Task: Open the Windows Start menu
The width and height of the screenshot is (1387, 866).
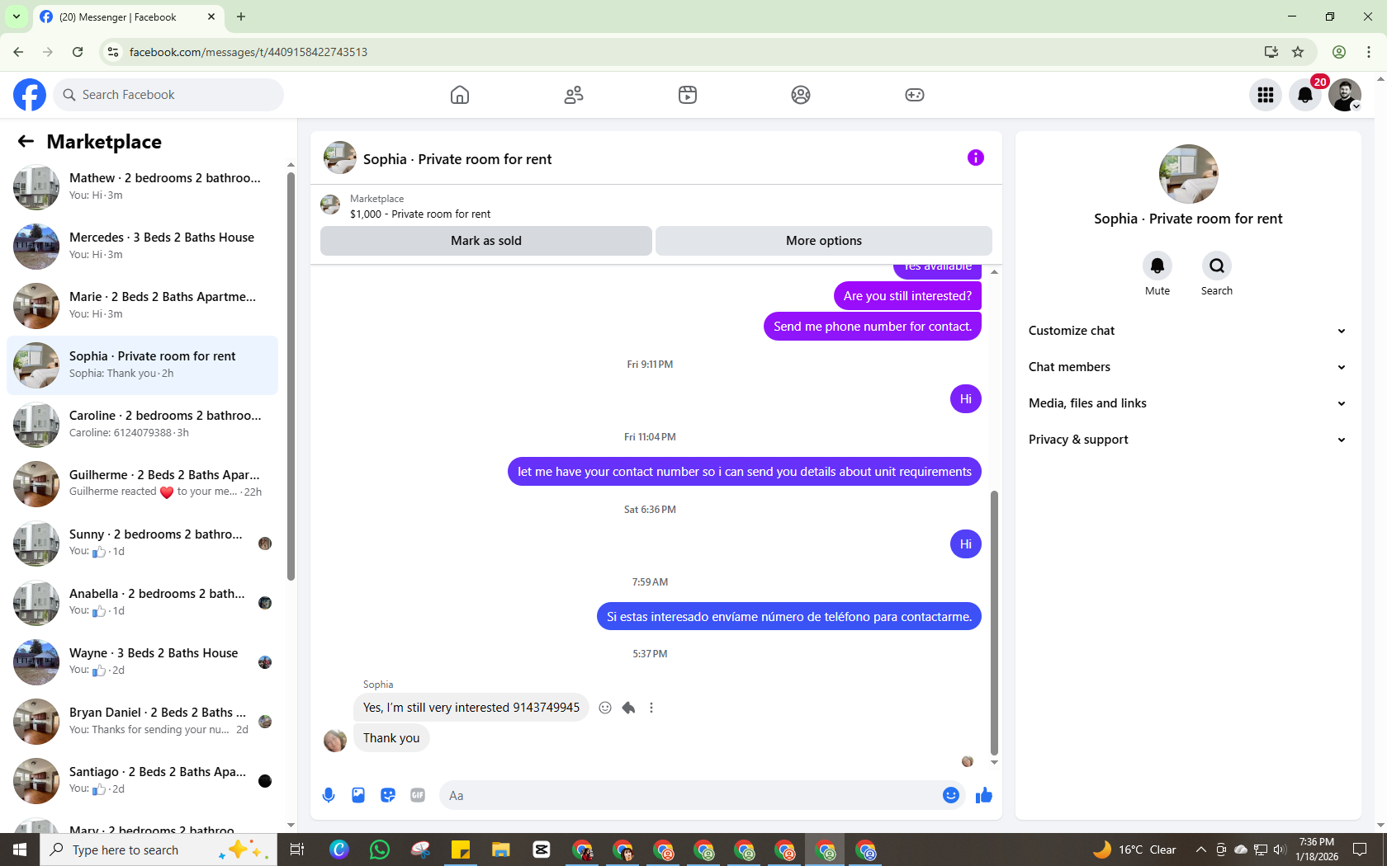Action: coord(20,850)
